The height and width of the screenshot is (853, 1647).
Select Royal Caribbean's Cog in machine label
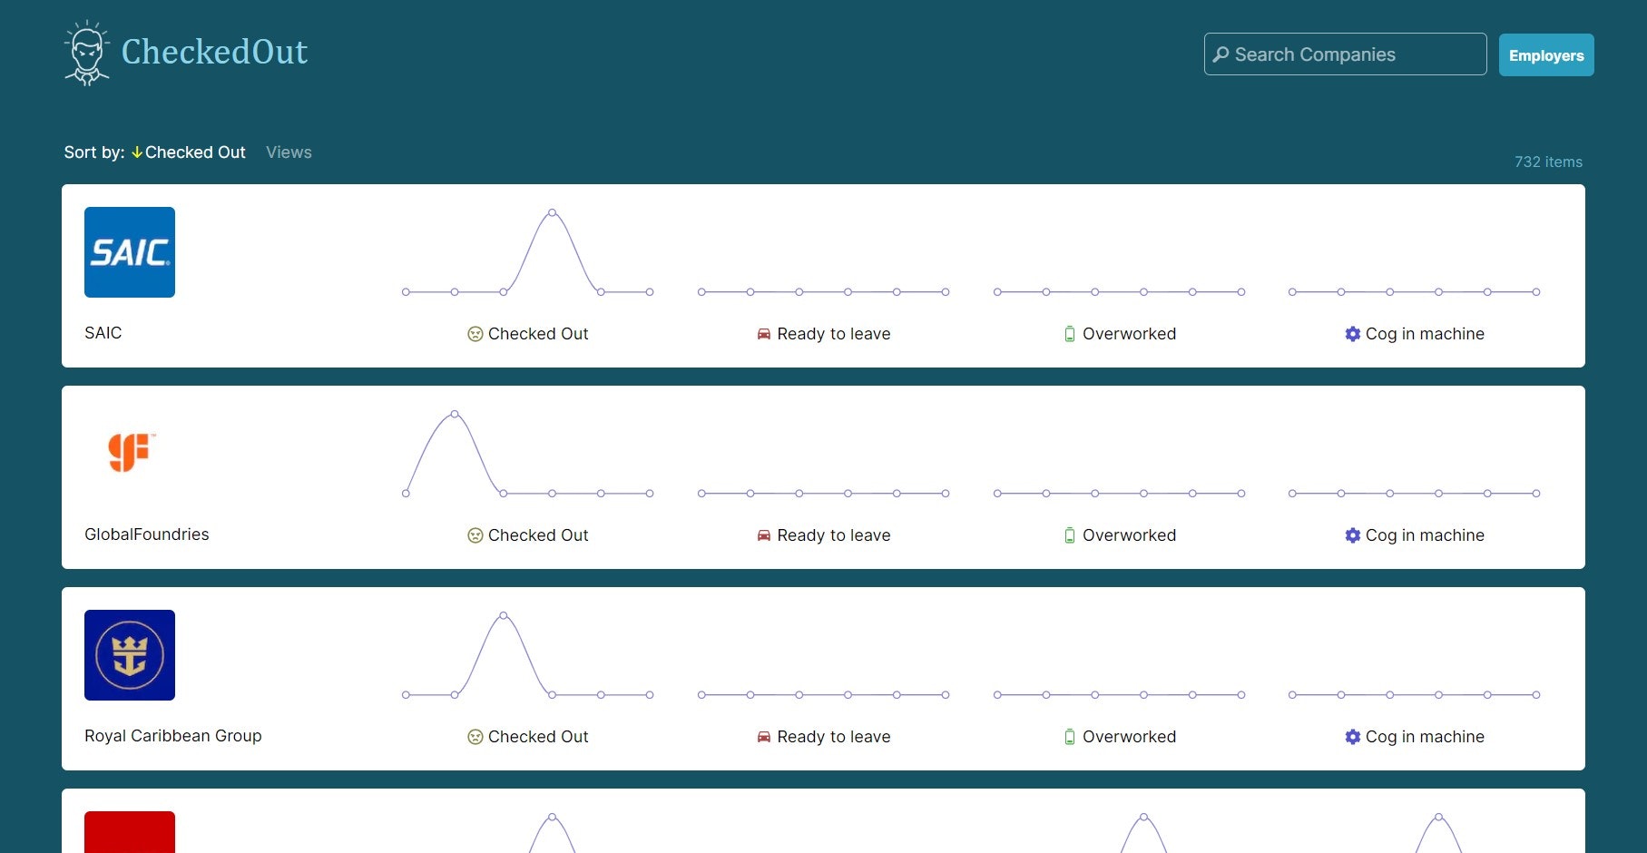pyautogui.click(x=1425, y=737)
